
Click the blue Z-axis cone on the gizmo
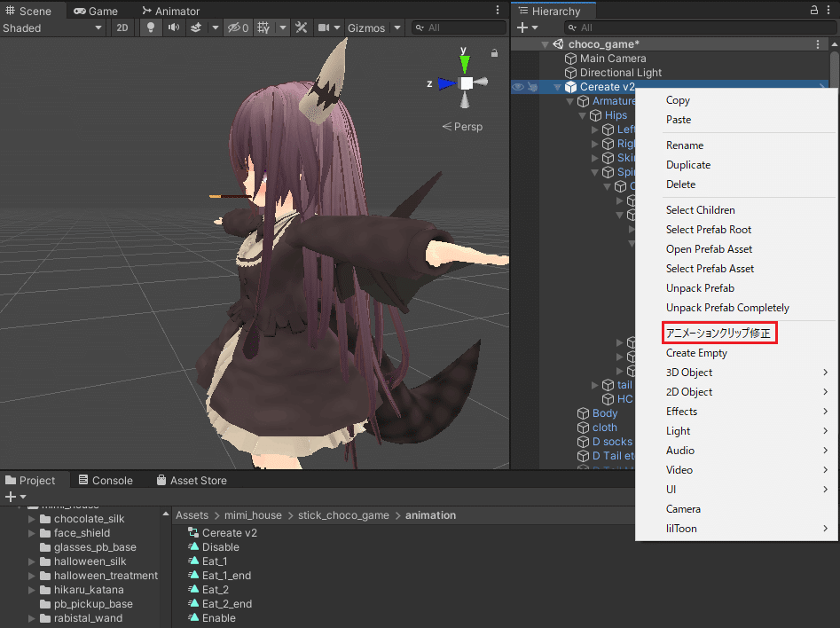(x=446, y=83)
